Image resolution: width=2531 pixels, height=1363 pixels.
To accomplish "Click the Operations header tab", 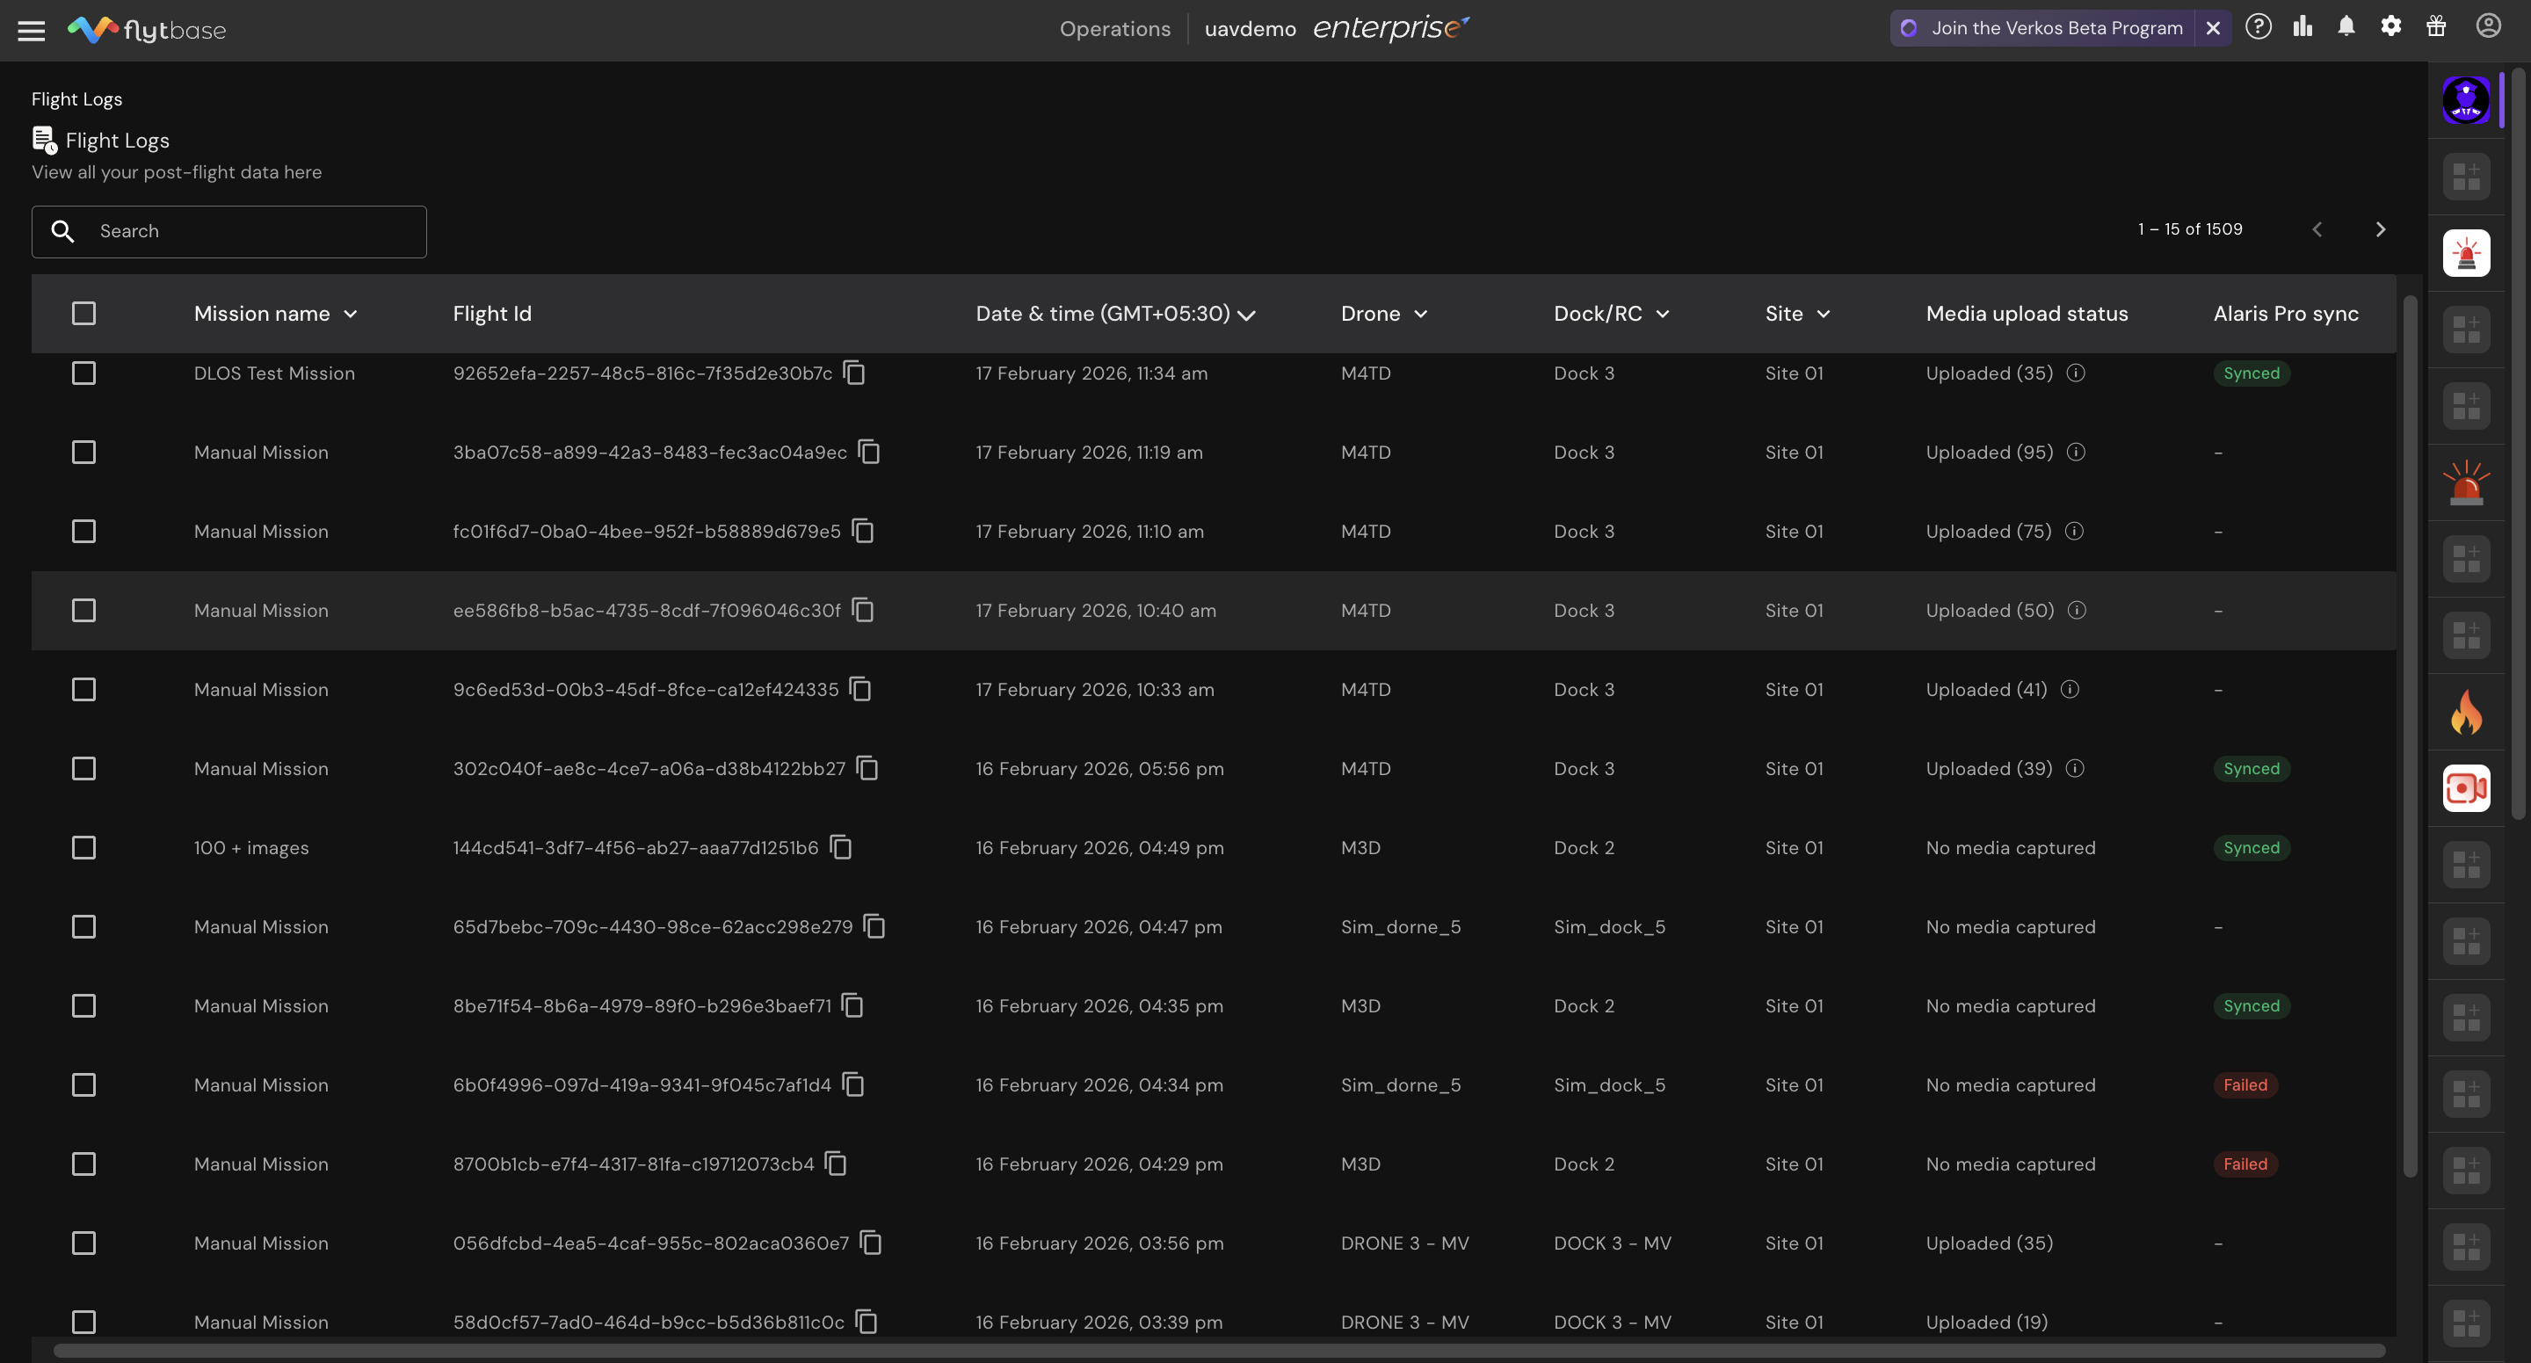I will coord(1114,28).
